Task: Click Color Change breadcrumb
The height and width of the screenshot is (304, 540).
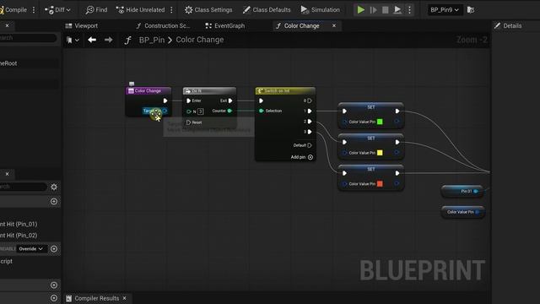Action: (200, 40)
